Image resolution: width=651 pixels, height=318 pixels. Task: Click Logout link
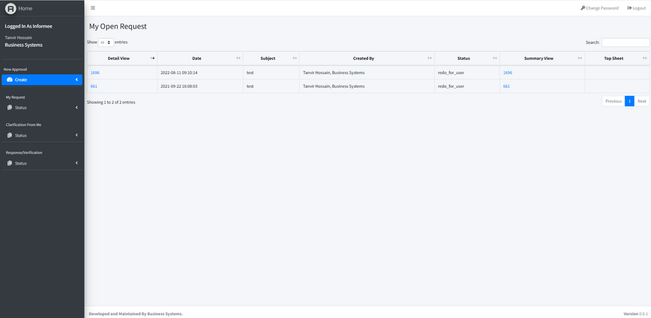(637, 8)
